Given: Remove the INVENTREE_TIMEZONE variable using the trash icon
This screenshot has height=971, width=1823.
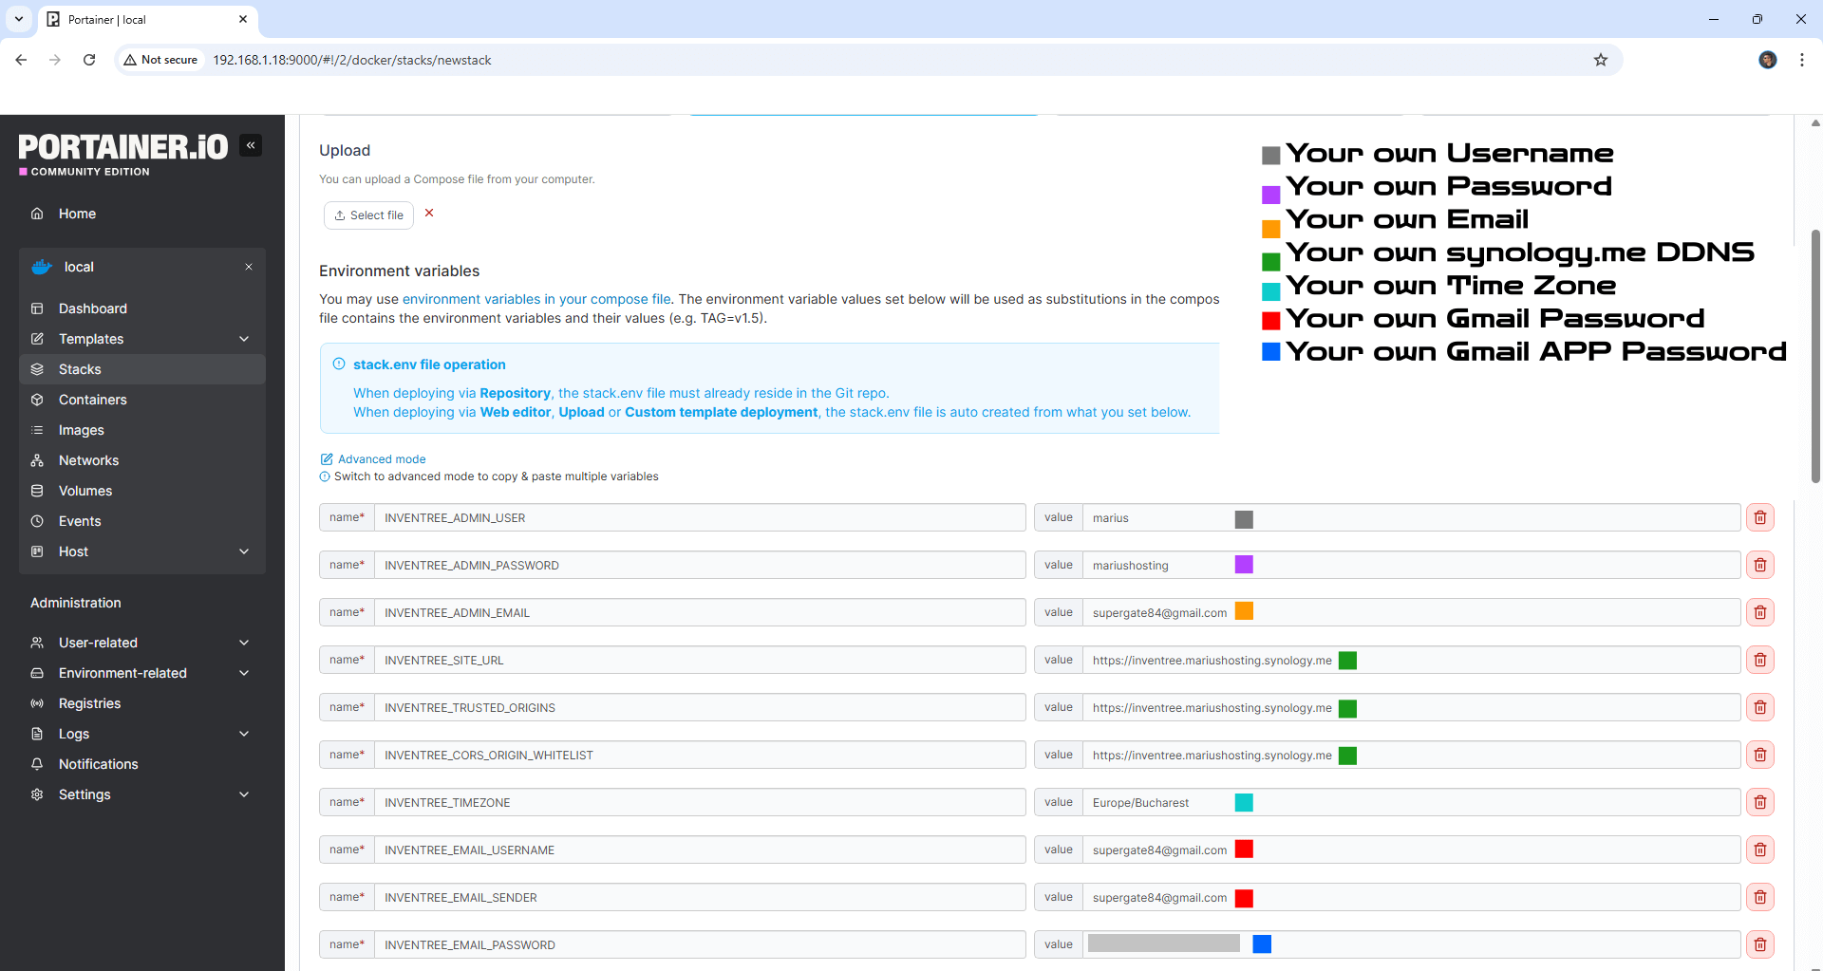Looking at the screenshot, I should pos(1759,803).
